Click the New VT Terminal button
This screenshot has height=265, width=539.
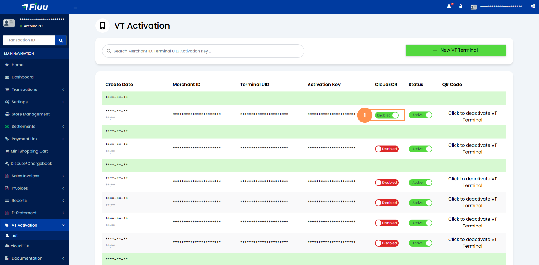pos(456,50)
